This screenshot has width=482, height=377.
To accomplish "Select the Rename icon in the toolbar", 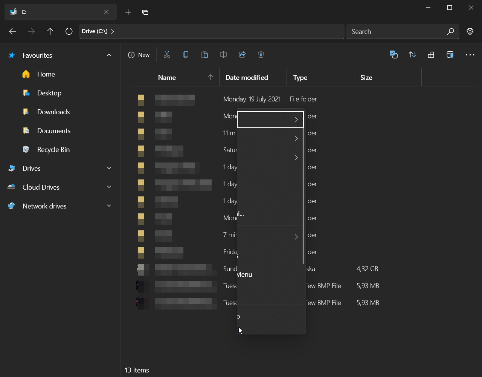I will (x=223, y=55).
